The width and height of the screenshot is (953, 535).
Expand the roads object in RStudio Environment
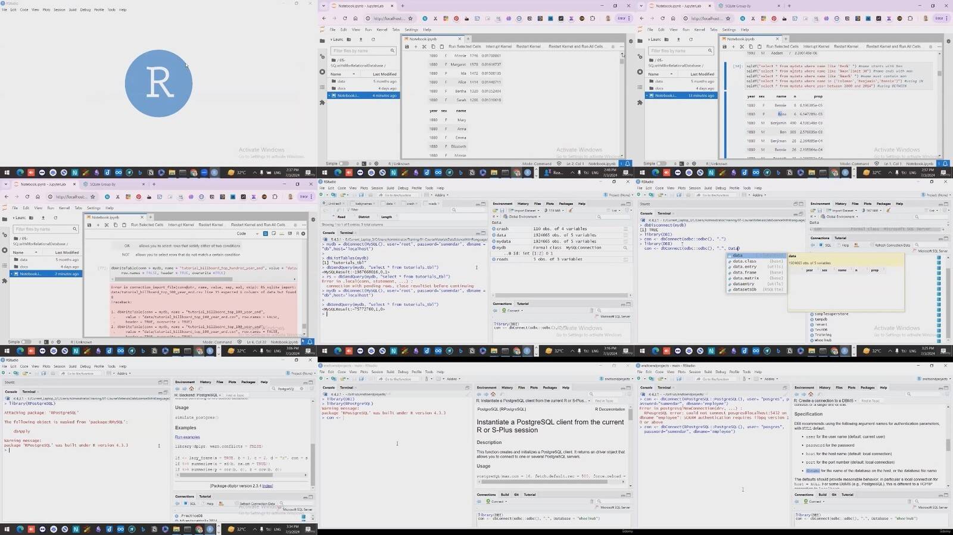494,259
